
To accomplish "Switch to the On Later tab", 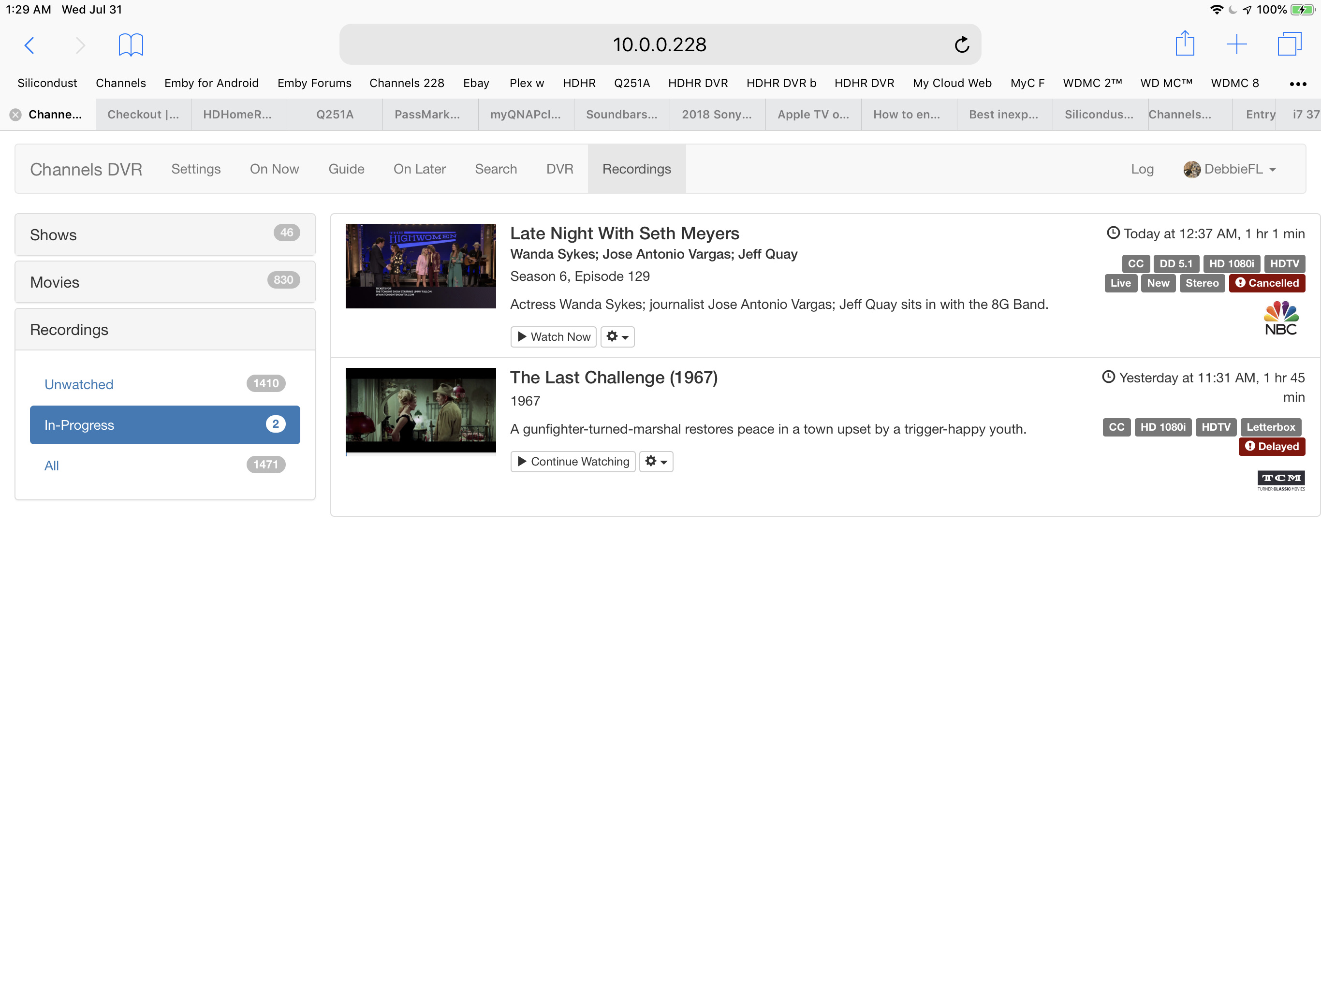I will pyautogui.click(x=419, y=169).
